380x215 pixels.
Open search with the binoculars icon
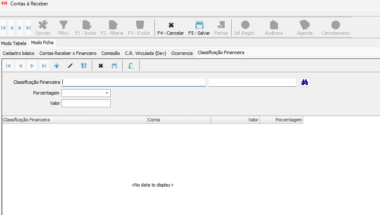pos(305,82)
